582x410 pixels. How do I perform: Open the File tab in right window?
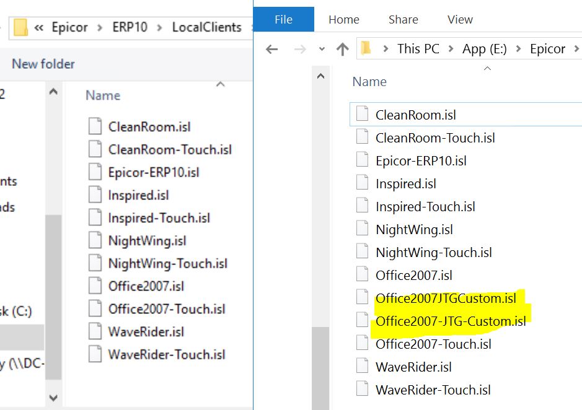(284, 19)
